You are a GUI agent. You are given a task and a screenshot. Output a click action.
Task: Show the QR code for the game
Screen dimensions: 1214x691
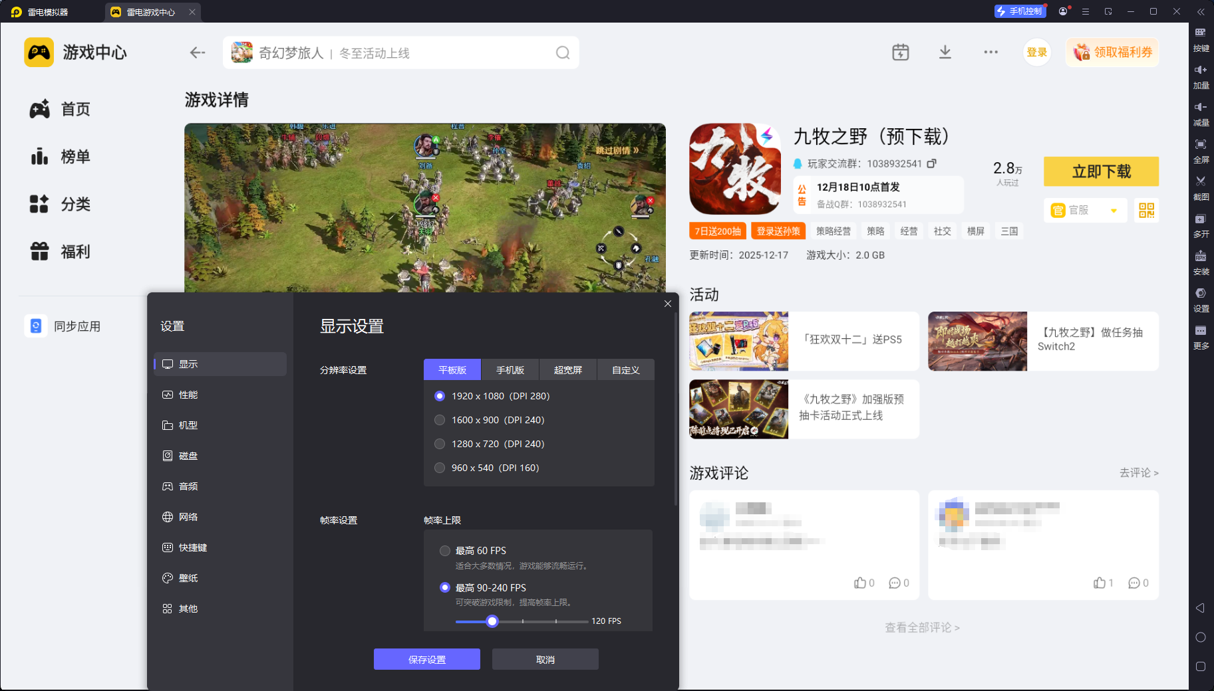point(1147,211)
